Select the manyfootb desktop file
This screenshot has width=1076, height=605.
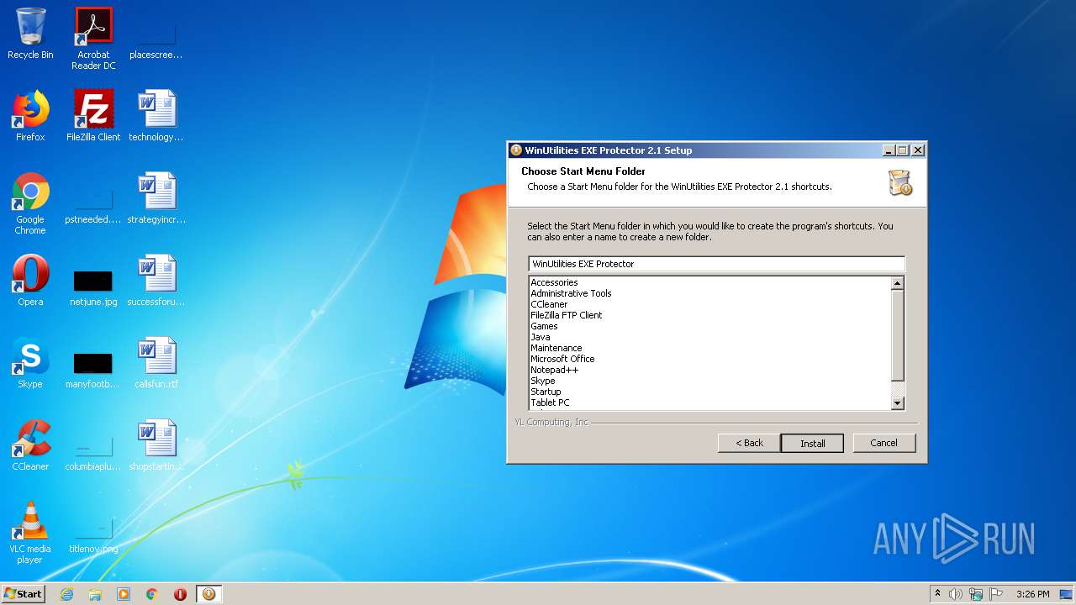[x=93, y=370]
